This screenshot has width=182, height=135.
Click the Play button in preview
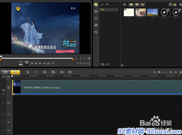click(x=27, y=63)
